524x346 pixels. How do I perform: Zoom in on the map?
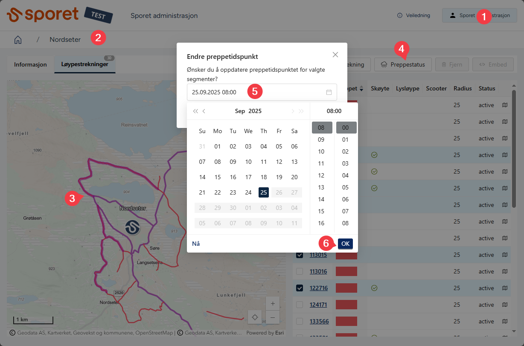tap(272, 304)
